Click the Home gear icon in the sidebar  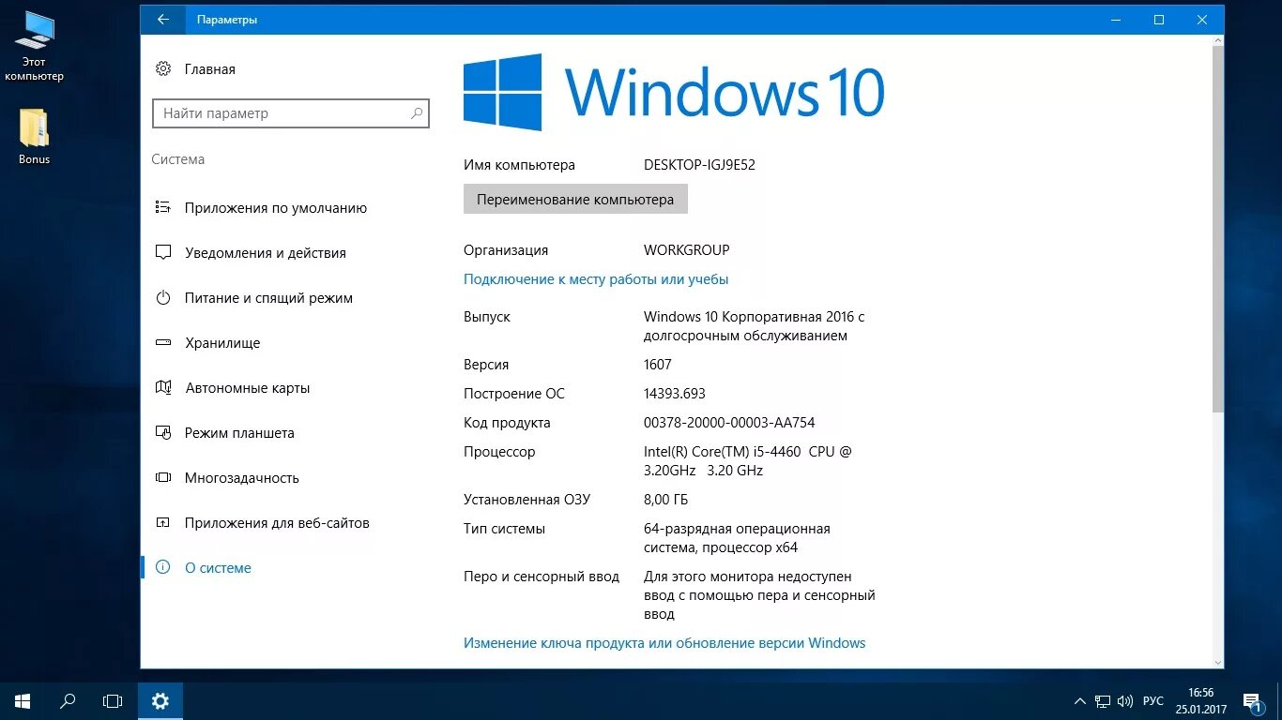click(163, 68)
